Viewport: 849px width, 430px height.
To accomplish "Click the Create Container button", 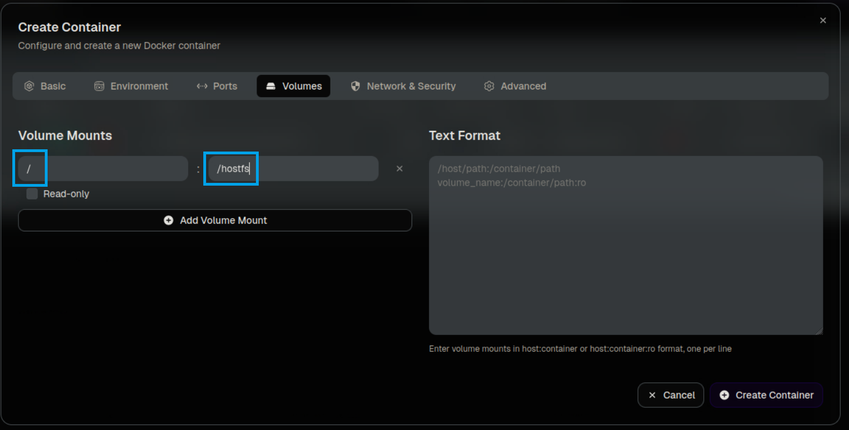I will [766, 395].
